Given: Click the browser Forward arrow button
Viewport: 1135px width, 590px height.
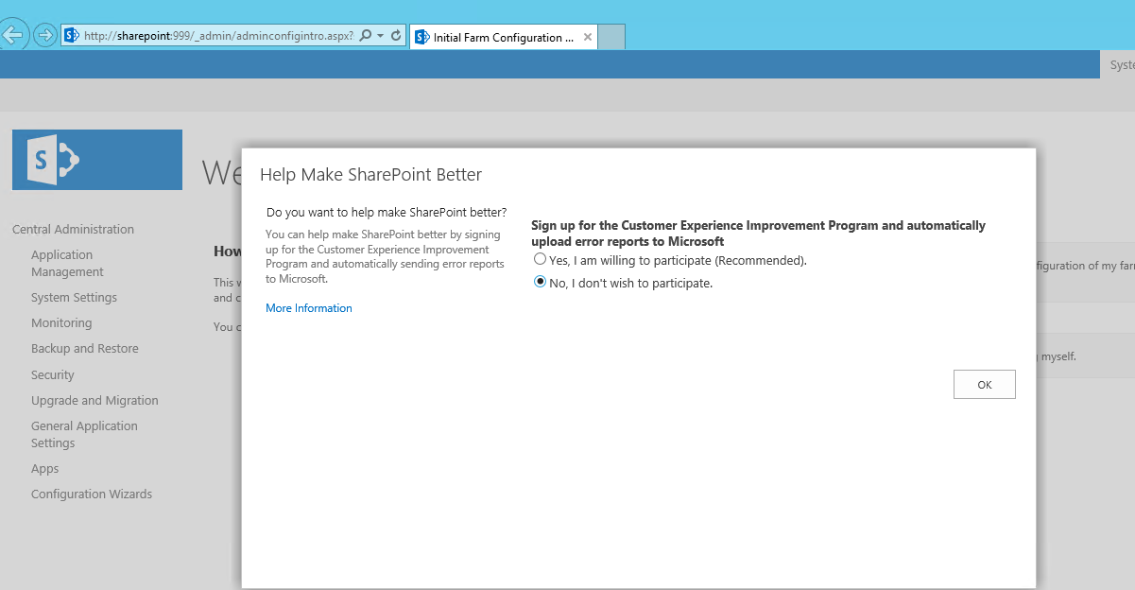Looking at the screenshot, I should [x=44, y=36].
